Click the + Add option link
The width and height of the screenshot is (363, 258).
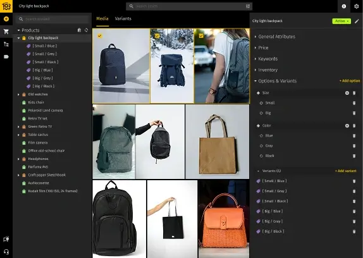350,81
